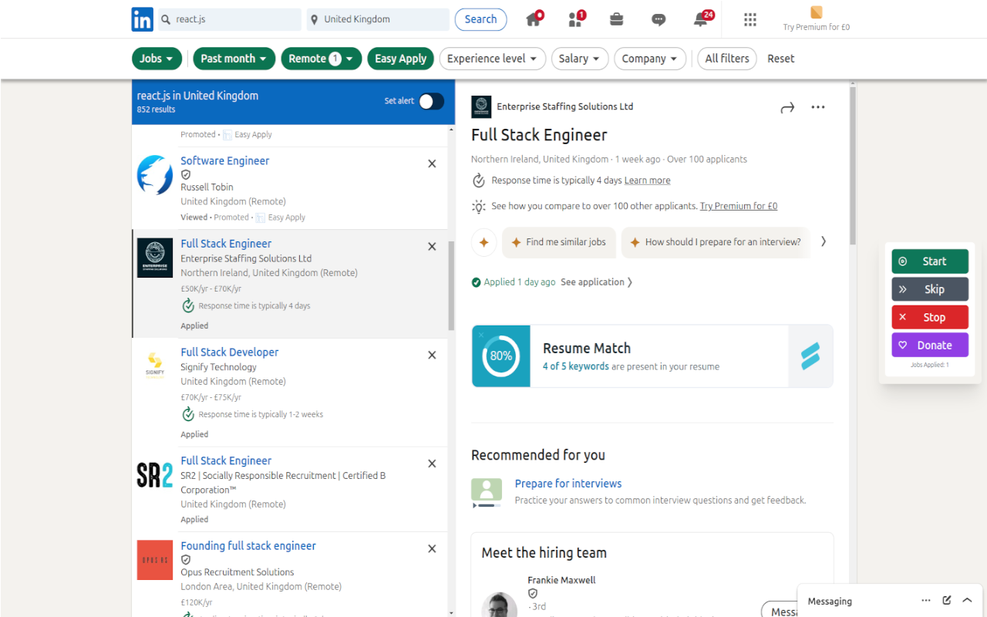The height and width of the screenshot is (617, 987).
Task: Click Try Premium for £0 in navbar
Action: [x=817, y=27]
